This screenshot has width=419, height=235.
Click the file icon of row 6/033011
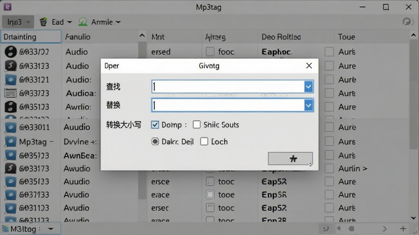(10, 127)
